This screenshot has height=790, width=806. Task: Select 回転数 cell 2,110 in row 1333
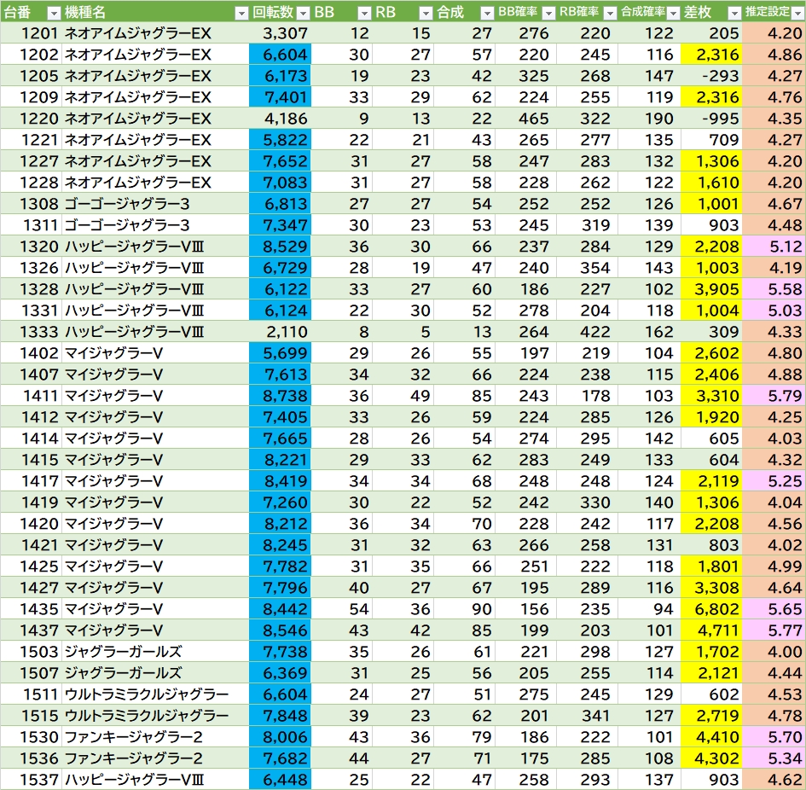pyautogui.click(x=280, y=332)
